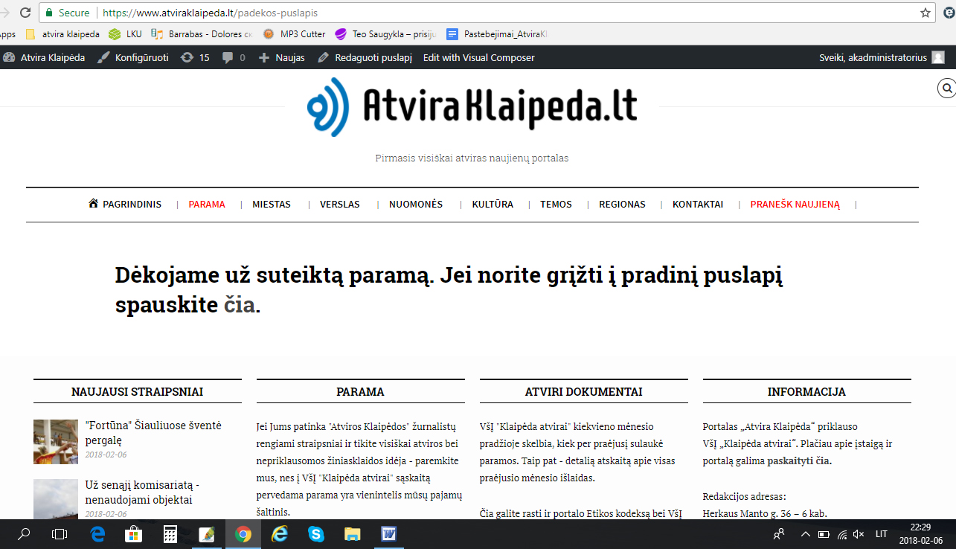Open Skype from the taskbar
Image resolution: width=956 pixels, height=549 pixels.
tap(316, 533)
